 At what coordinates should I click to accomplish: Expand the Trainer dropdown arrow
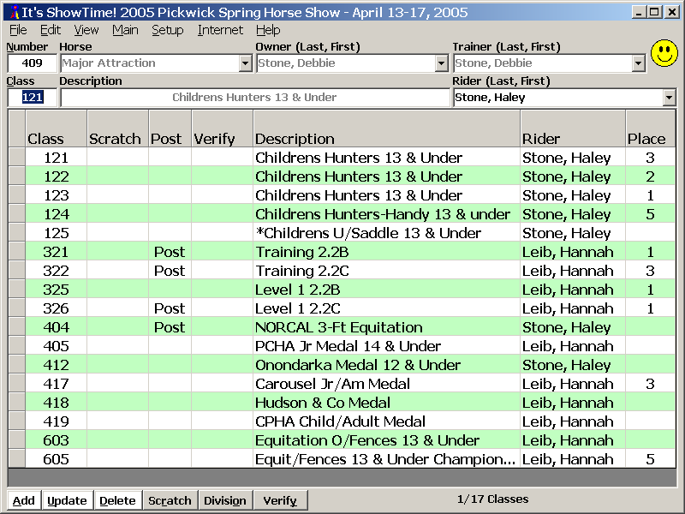tap(638, 63)
